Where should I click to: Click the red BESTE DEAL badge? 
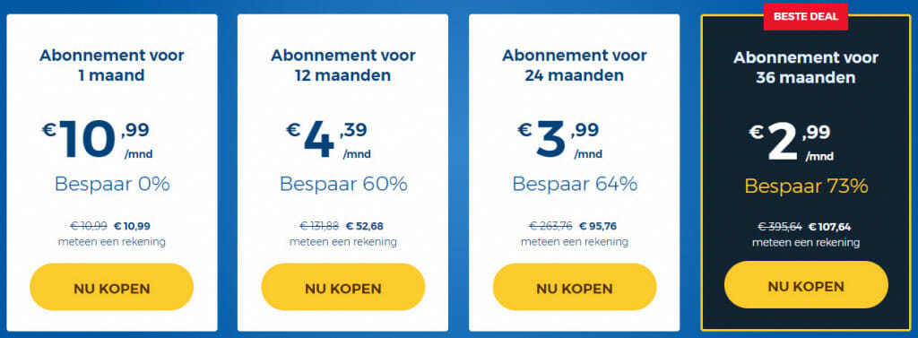pyautogui.click(x=806, y=16)
